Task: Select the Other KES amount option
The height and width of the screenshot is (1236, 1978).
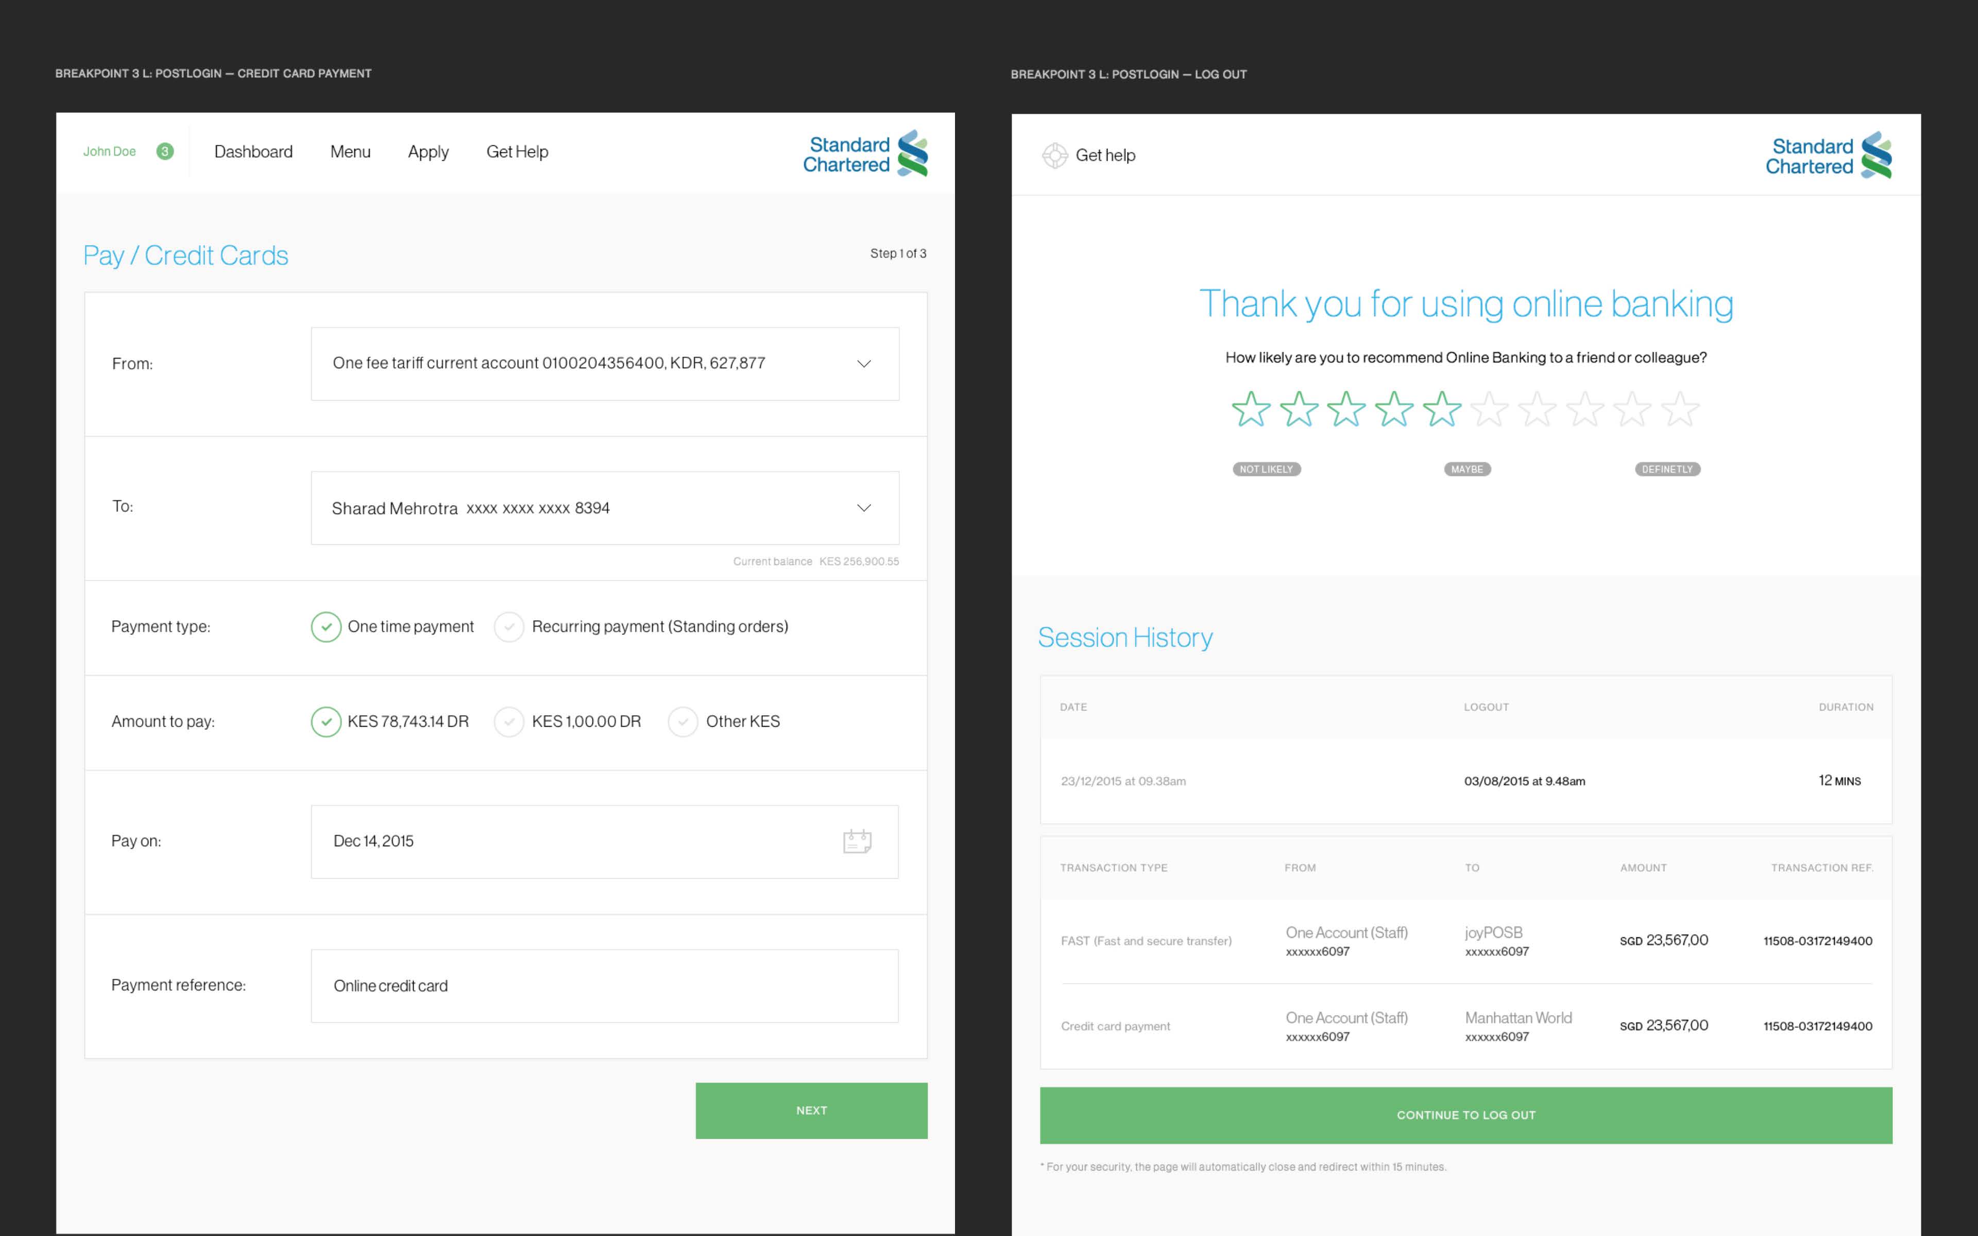Action: (683, 722)
